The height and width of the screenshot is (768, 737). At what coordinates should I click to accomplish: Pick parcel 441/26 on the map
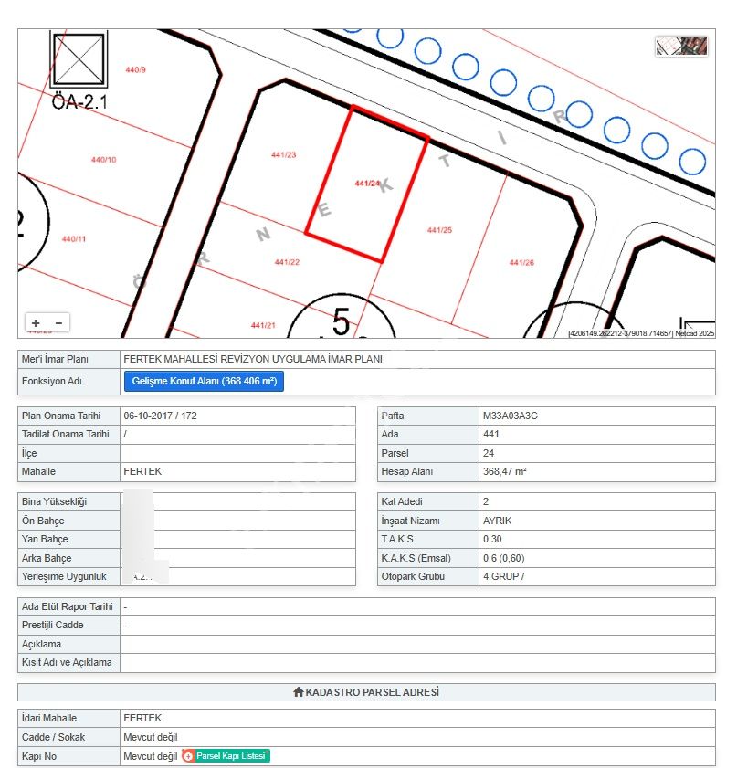(x=521, y=263)
